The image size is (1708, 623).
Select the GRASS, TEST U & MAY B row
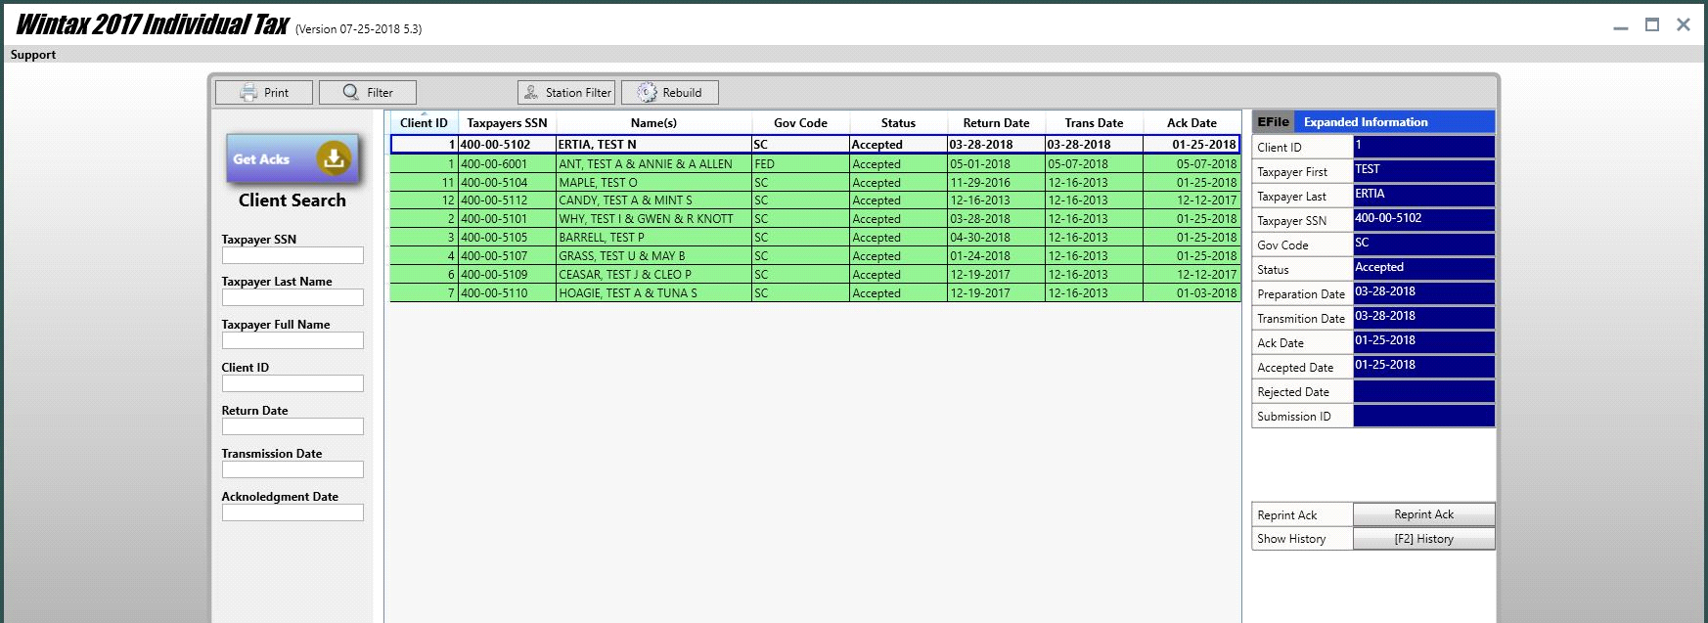pos(815,256)
